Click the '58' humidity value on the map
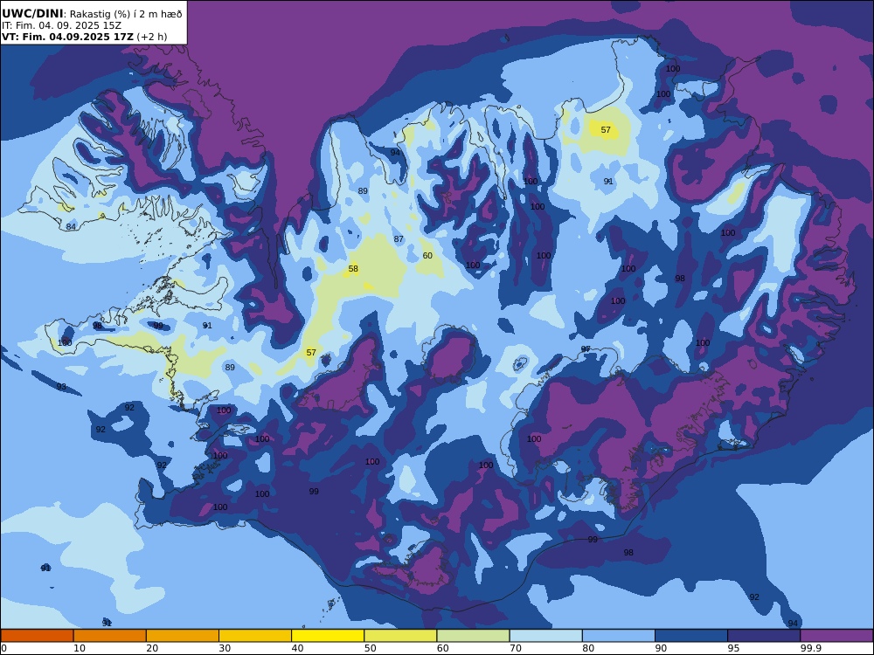 point(353,268)
